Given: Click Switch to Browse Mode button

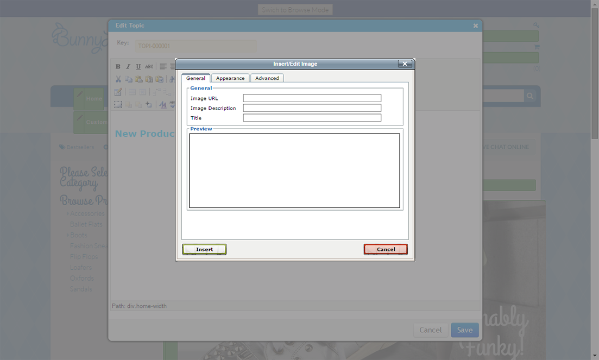Looking at the screenshot, I should pyautogui.click(x=295, y=10).
